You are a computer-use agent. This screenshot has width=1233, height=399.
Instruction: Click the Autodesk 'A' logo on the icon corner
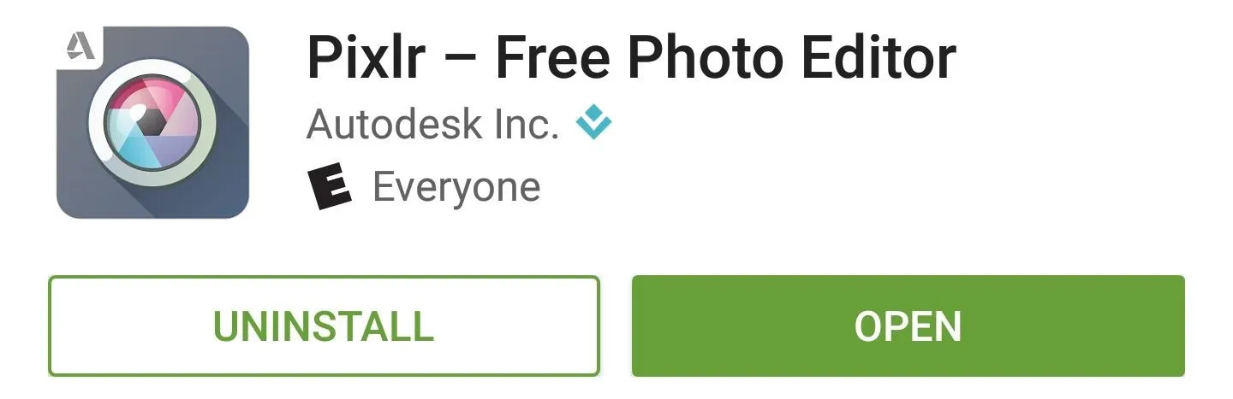(78, 44)
